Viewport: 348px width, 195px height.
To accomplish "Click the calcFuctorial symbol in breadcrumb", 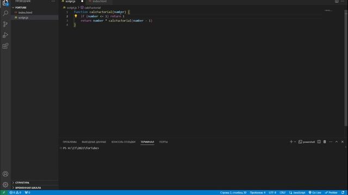I will coord(91,8).
